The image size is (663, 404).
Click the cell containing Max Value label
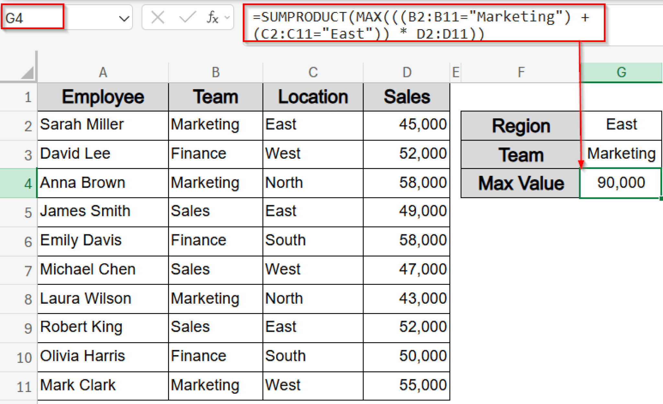point(520,183)
